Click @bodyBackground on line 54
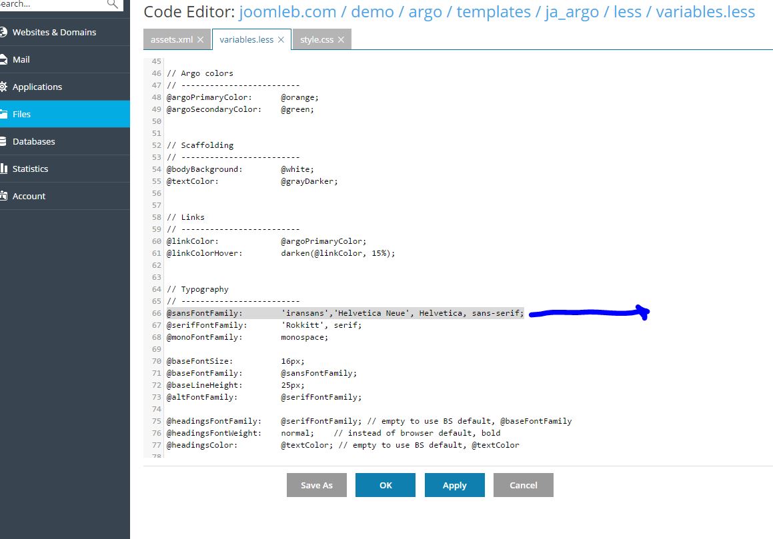Image resolution: width=773 pixels, height=539 pixels. (205, 169)
